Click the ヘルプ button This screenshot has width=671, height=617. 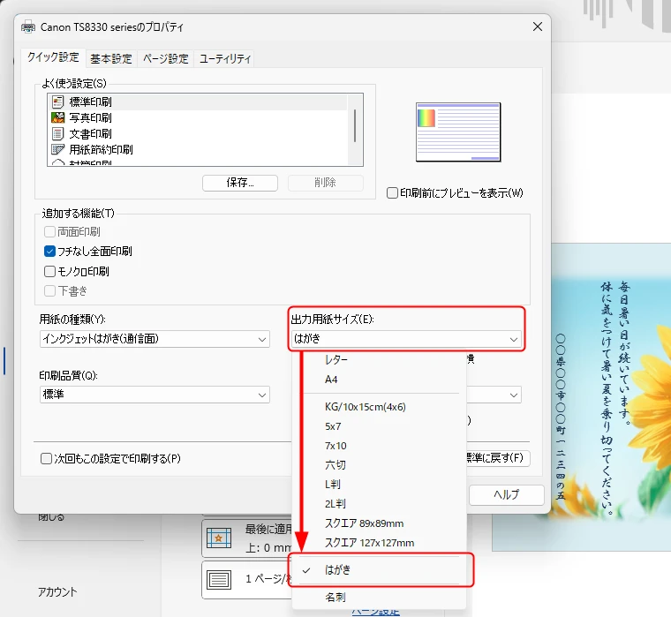tap(507, 495)
